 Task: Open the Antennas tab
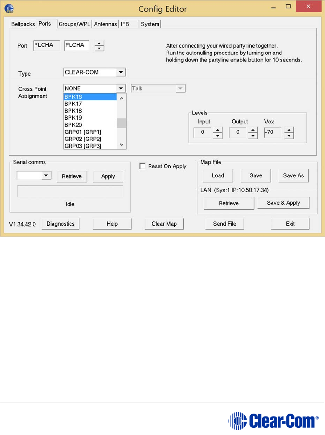tap(105, 24)
